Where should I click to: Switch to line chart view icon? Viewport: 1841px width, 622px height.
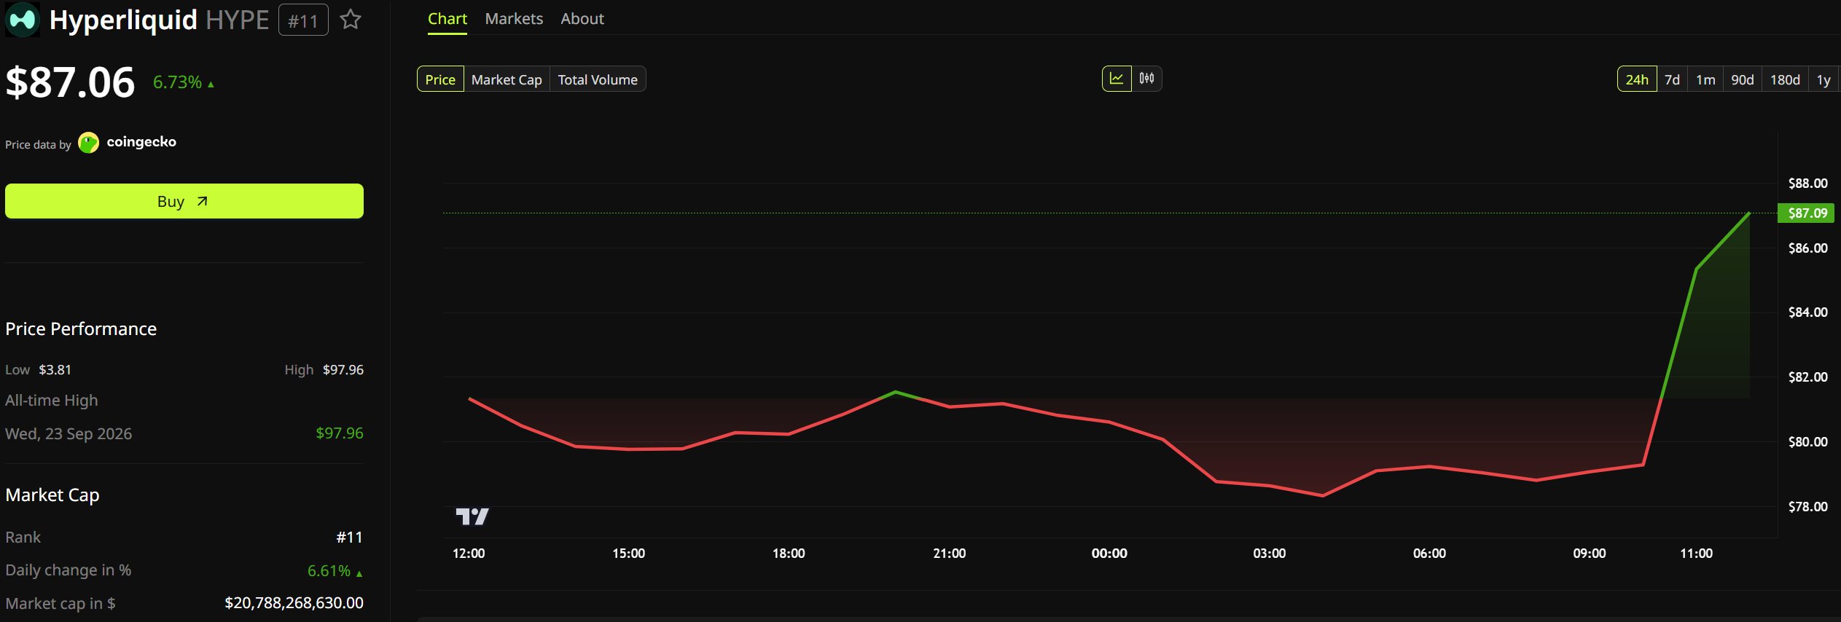click(1117, 79)
